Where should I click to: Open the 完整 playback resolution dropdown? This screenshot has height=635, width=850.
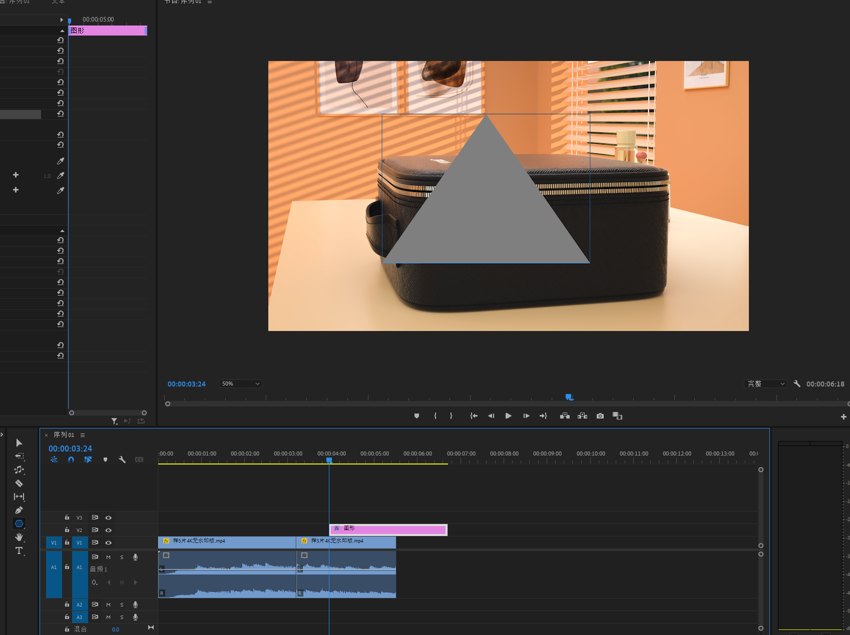765,384
